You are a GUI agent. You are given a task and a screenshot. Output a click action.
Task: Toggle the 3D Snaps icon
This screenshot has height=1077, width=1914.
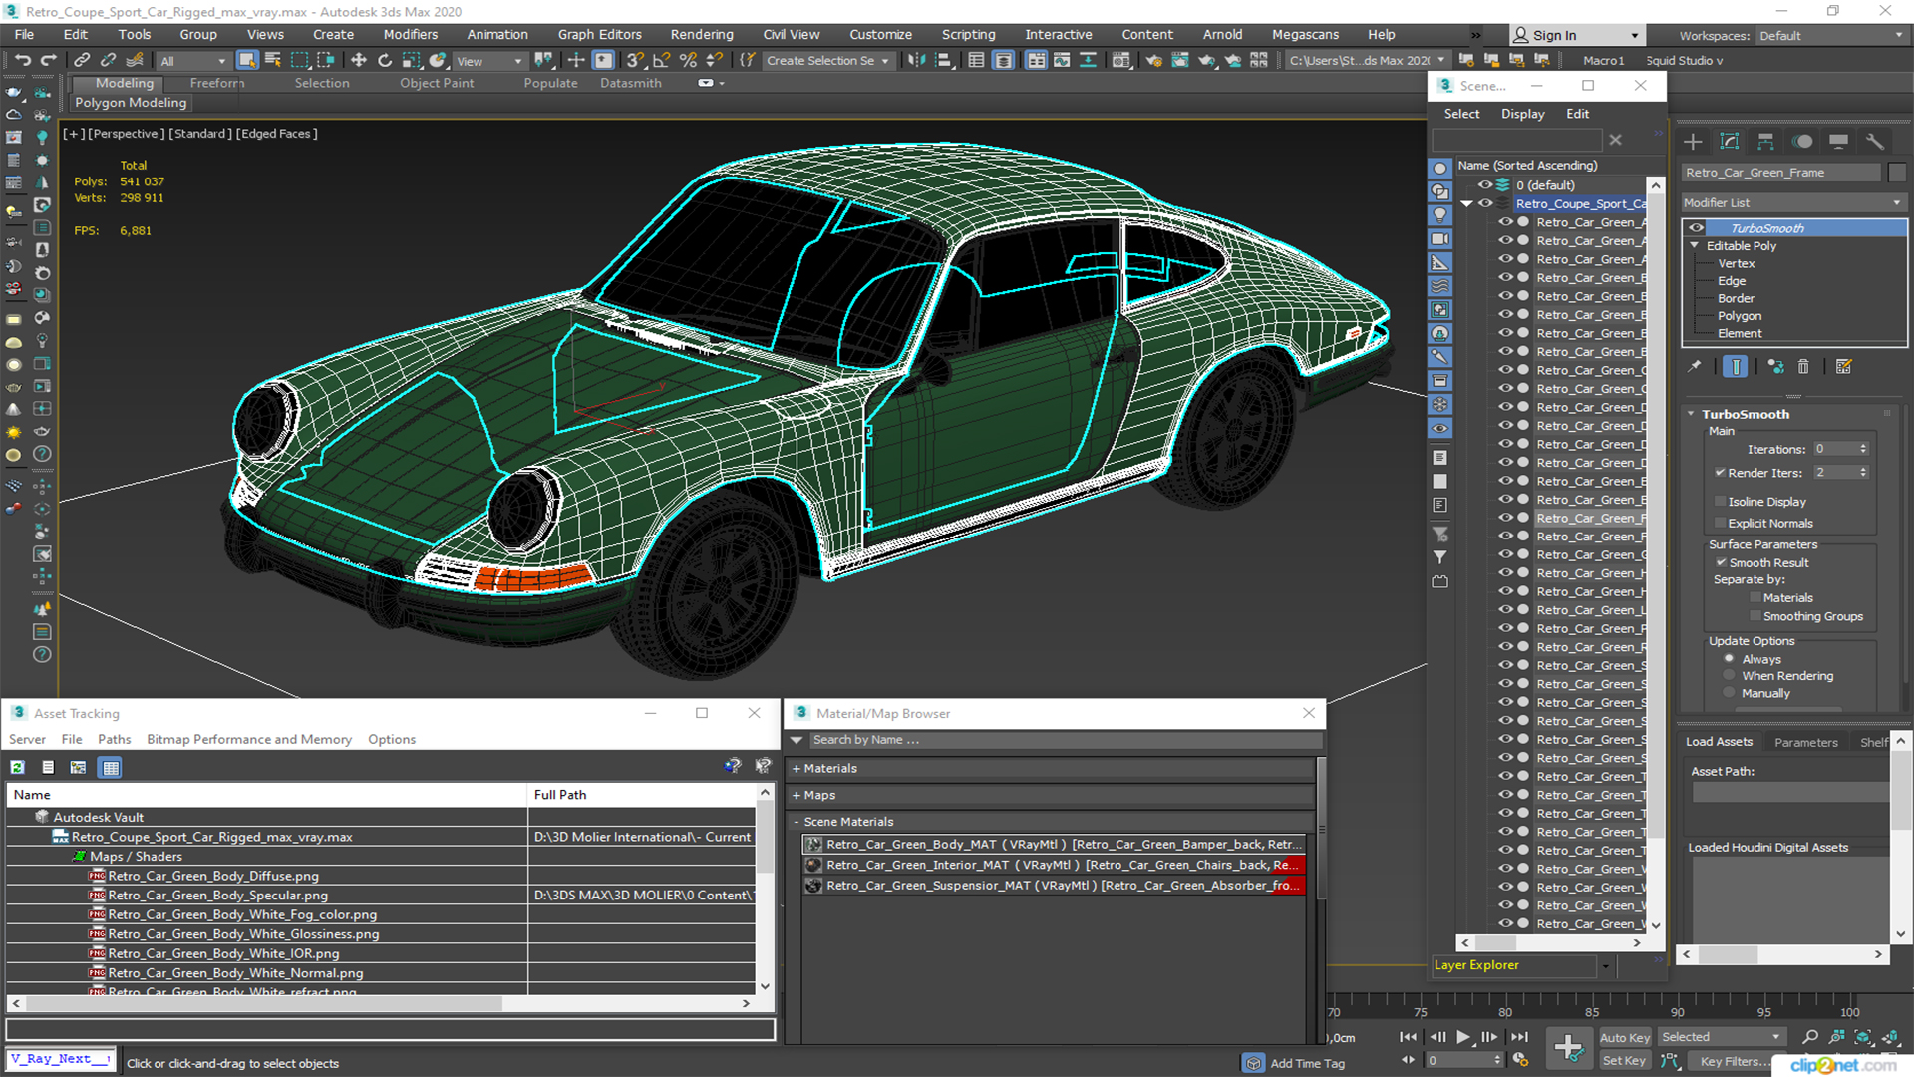(x=635, y=61)
